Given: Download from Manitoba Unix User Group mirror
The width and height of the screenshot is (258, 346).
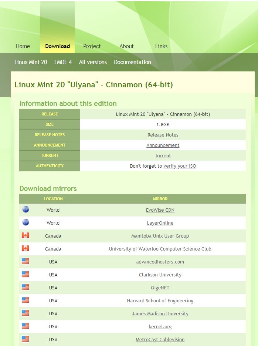Looking at the screenshot, I should click(160, 236).
